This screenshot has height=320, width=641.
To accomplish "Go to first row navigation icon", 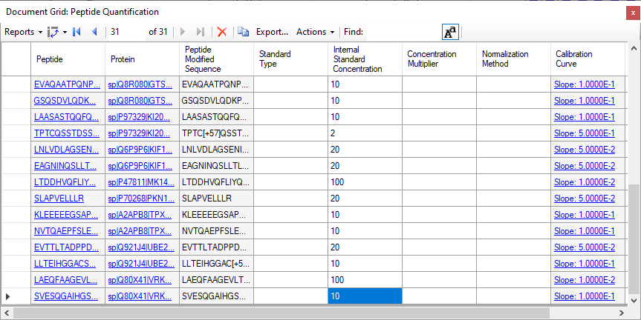I will (x=77, y=32).
